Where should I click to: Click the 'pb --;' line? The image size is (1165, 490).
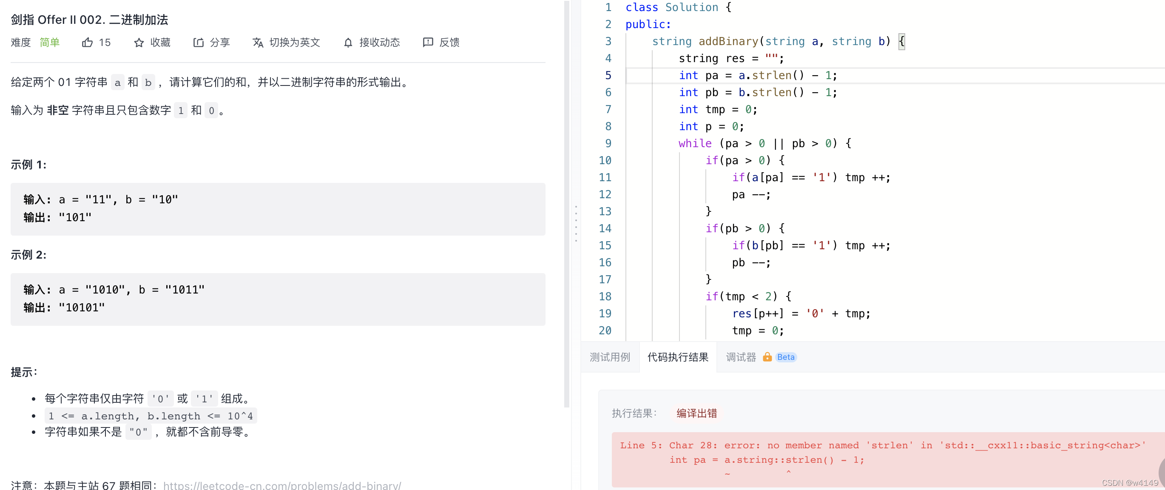click(x=751, y=262)
